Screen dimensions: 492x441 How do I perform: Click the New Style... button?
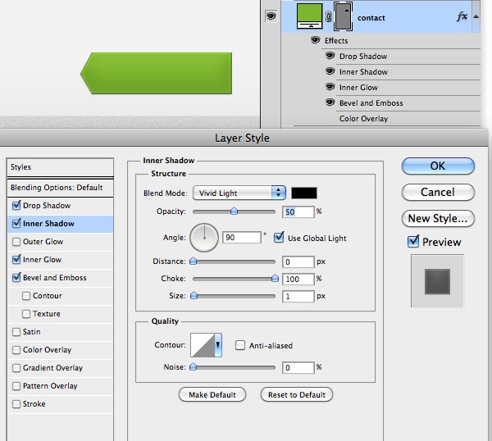click(438, 218)
